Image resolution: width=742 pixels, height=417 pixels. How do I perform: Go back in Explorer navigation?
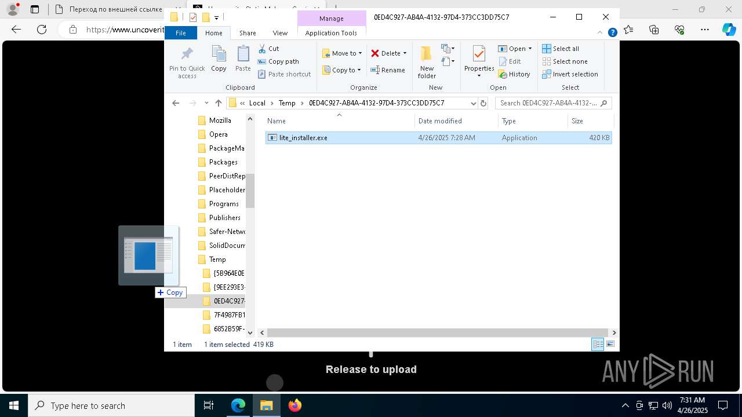coord(176,103)
